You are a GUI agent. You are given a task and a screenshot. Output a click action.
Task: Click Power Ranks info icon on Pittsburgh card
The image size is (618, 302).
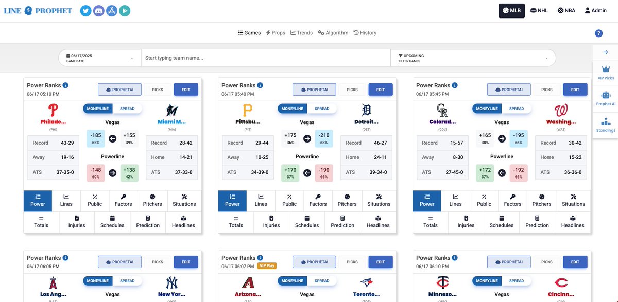pyautogui.click(x=261, y=85)
